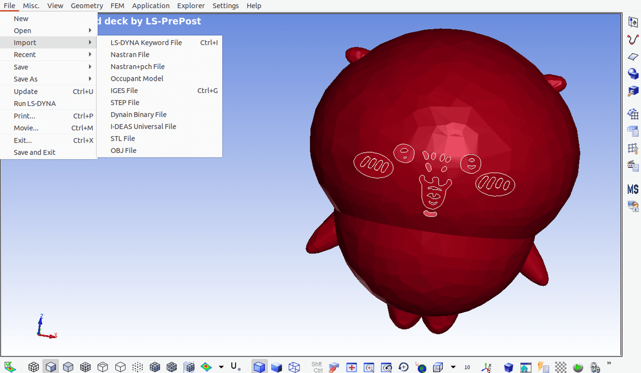The image size is (641, 373).
Task: Expand the Recent files submenu
Action: [x=49, y=55]
